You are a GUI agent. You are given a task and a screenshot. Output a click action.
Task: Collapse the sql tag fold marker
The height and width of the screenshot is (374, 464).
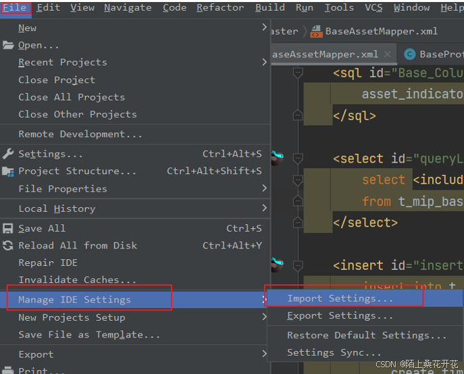[298, 72]
